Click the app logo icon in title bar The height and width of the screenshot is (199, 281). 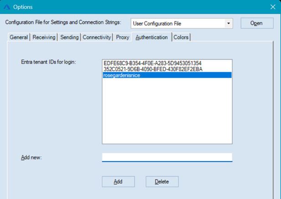(x=7, y=7)
